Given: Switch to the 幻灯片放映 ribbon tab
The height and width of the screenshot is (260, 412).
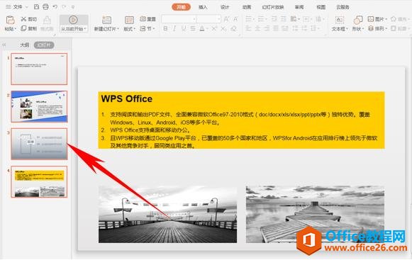Looking at the screenshot, I should pyautogui.click(x=273, y=7).
